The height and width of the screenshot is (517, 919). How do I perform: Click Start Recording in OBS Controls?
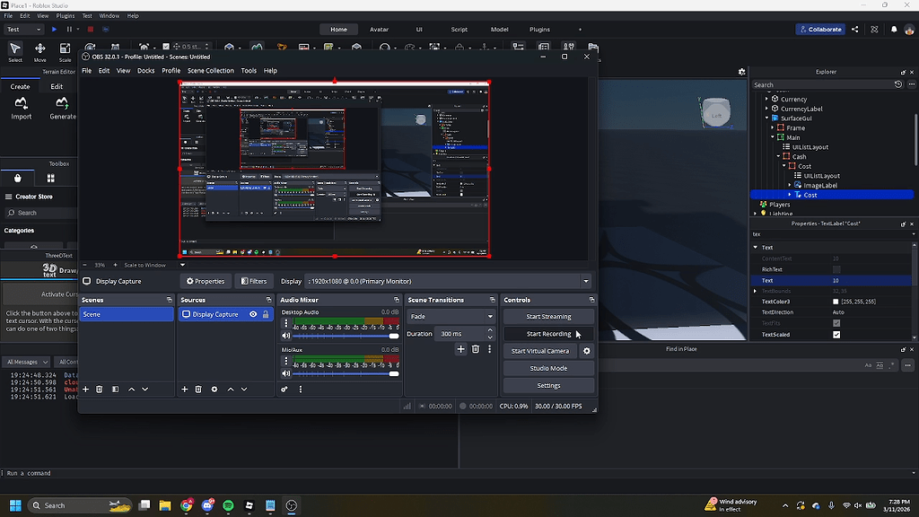pyautogui.click(x=548, y=334)
